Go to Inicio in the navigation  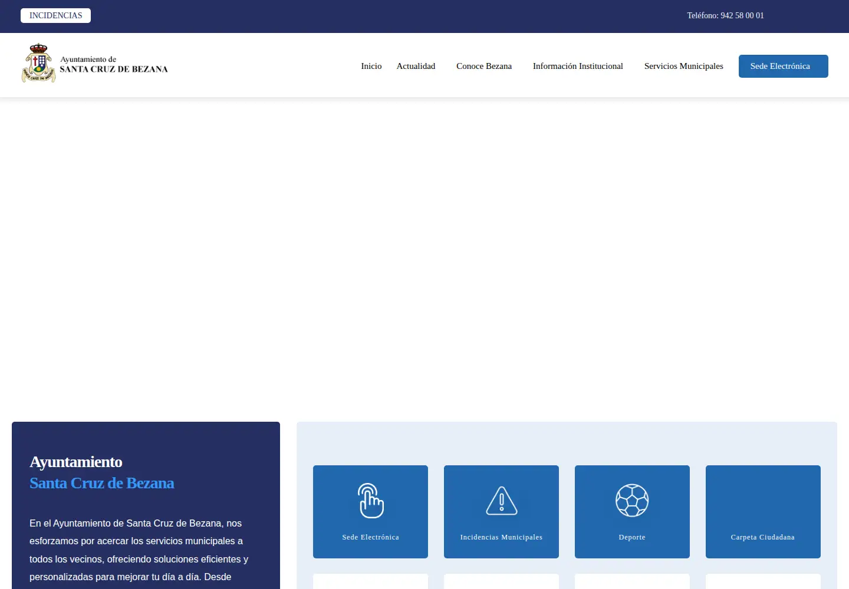pyautogui.click(x=371, y=66)
